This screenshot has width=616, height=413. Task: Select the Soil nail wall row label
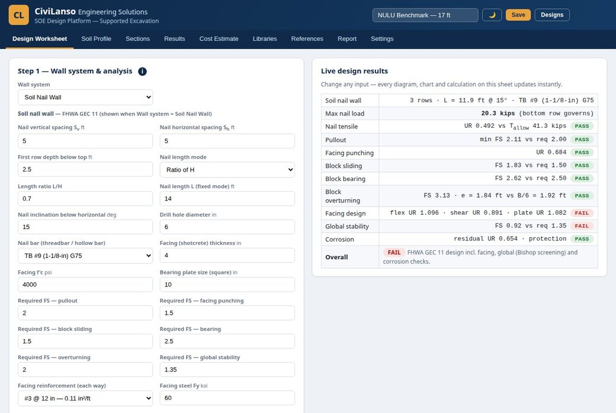pos(343,101)
